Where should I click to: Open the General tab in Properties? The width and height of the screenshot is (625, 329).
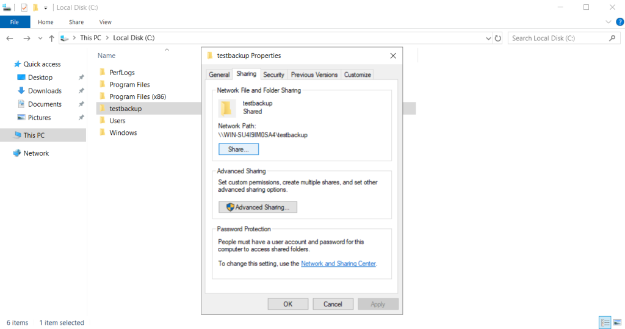click(x=219, y=74)
